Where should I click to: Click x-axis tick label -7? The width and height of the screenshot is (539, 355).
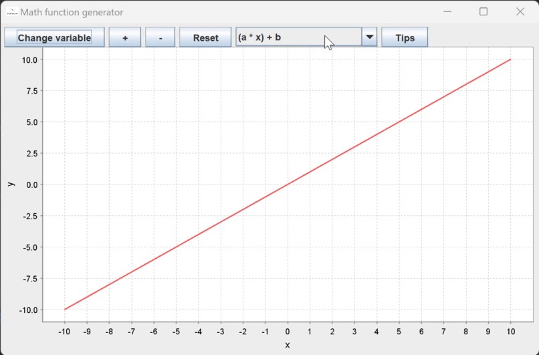131,332
